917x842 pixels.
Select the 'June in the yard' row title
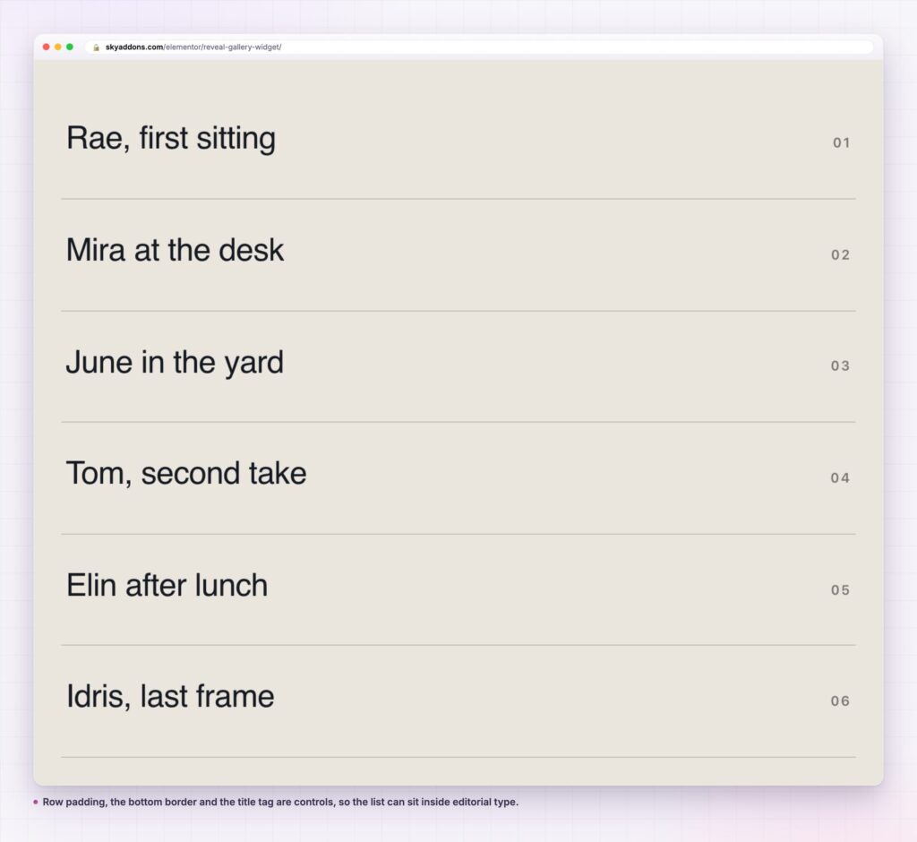pyautogui.click(x=175, y=362)
